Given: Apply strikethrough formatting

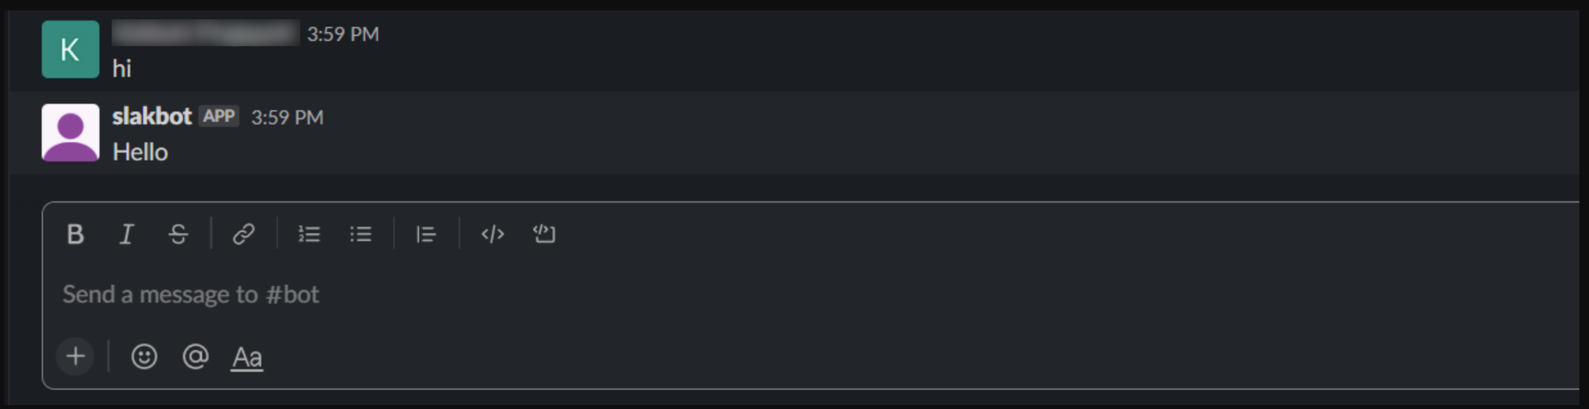Looking at the screenshot, I should pyautogui.click(x=178, y=235).
